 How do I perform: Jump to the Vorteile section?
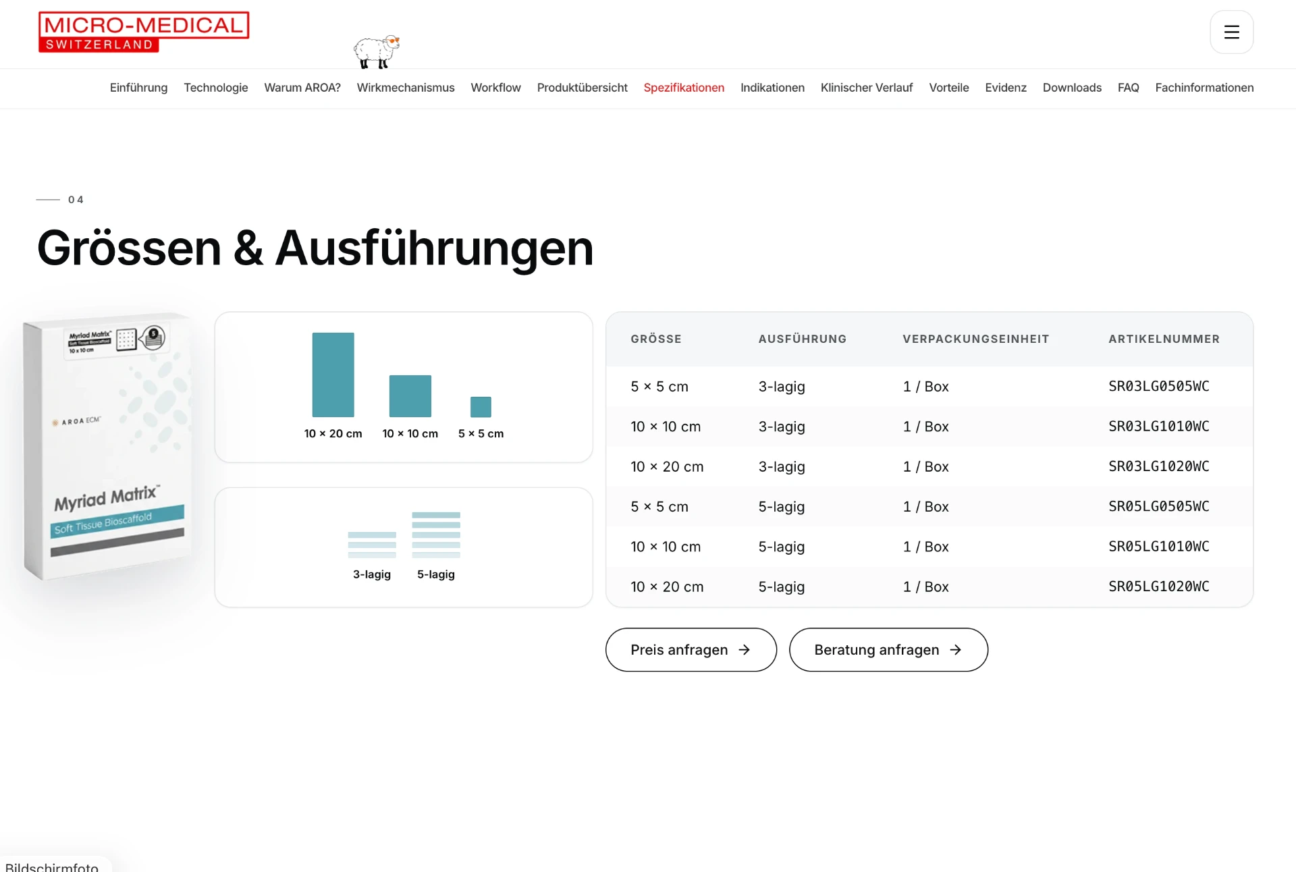click(x=949, y=88)
